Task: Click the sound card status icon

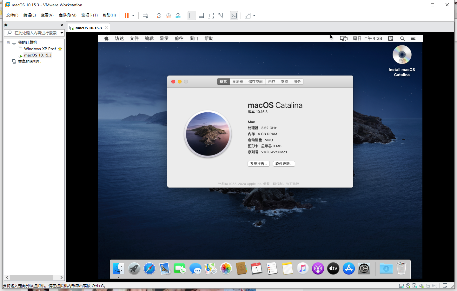Action: tap(421, 286)
